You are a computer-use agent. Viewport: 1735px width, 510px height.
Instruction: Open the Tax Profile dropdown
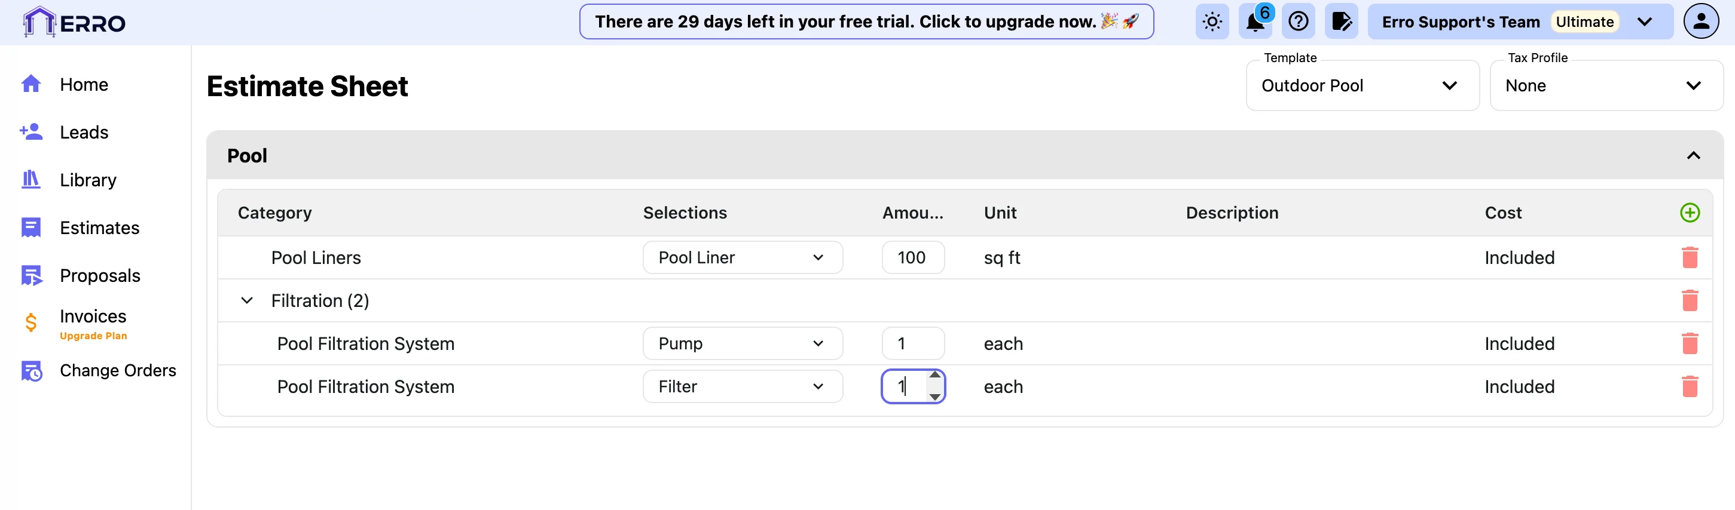[x=1606, y=86]
